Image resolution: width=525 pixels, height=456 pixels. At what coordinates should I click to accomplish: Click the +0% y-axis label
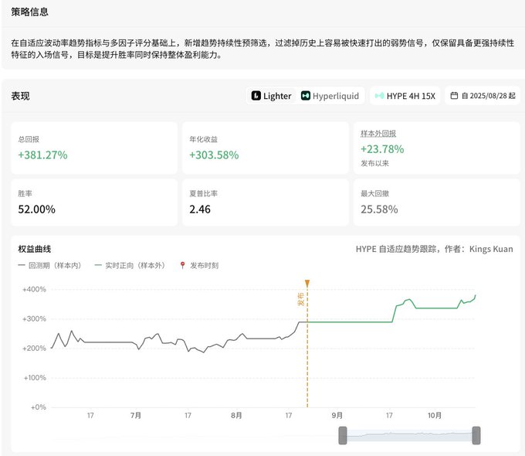[x=38, y=407]
